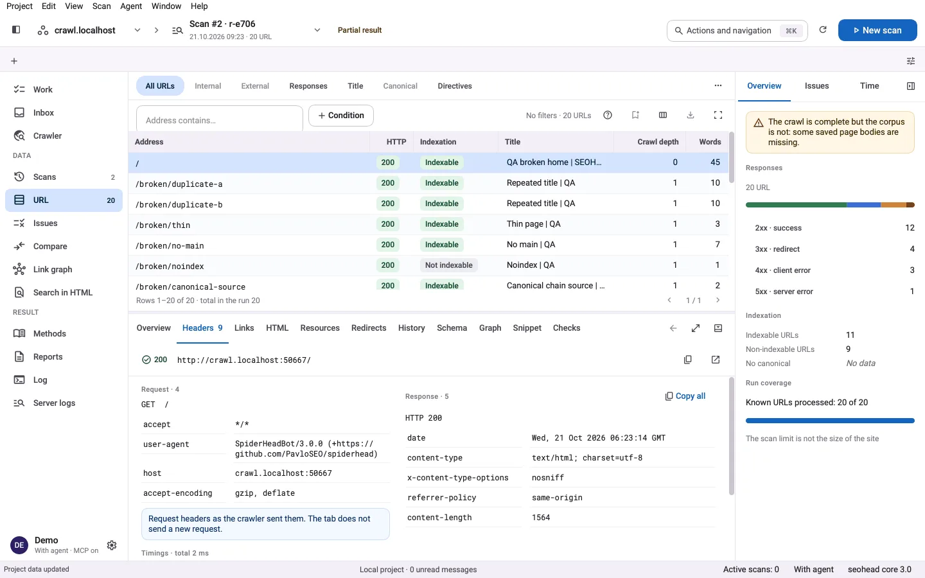
Task: Expand the Scan #2 selector dropdown
Action: coord(317,30)
